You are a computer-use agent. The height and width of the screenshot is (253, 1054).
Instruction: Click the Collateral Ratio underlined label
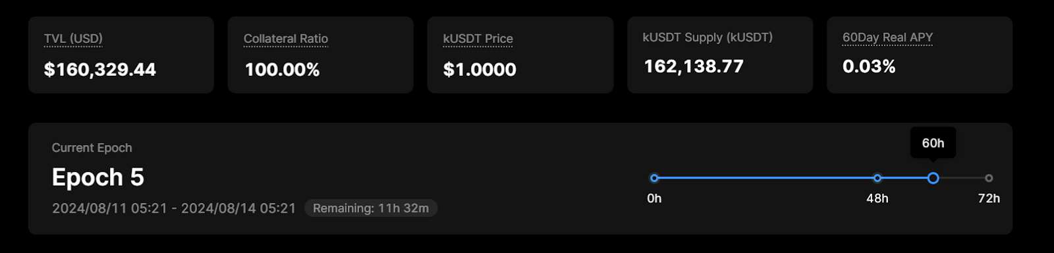[286, 38]
